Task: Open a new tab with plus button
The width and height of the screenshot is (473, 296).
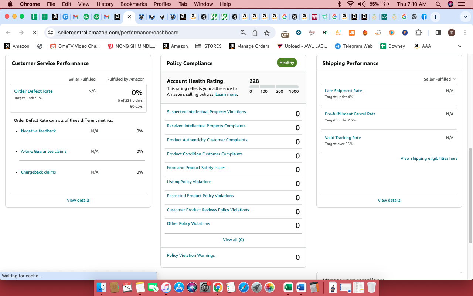Action: pos(435,17)
